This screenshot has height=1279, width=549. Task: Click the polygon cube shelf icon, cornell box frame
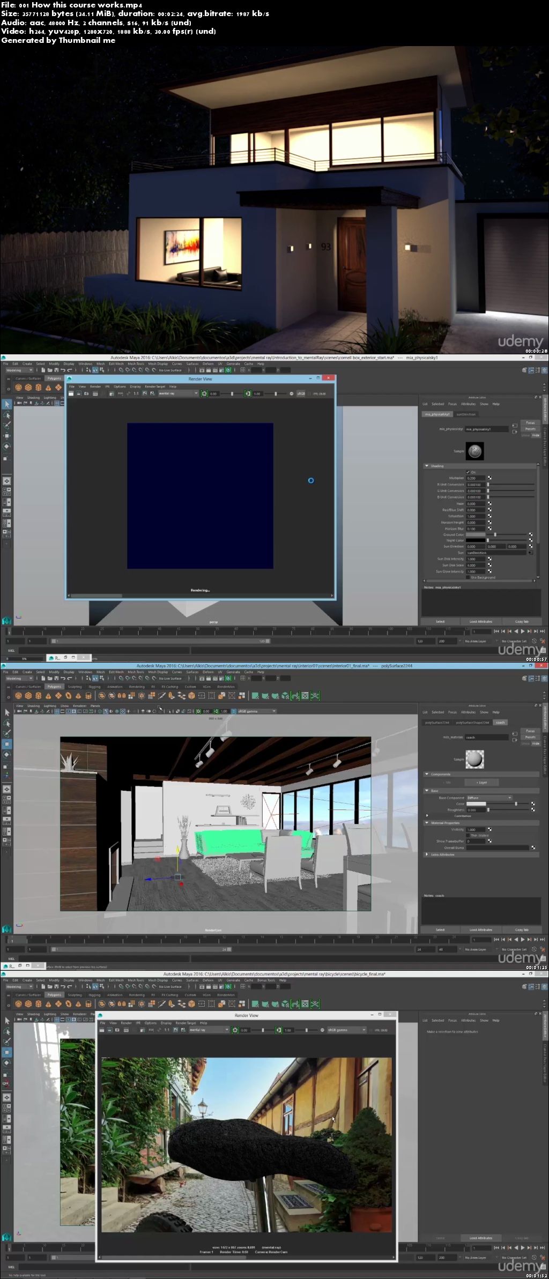coord(28,388)
